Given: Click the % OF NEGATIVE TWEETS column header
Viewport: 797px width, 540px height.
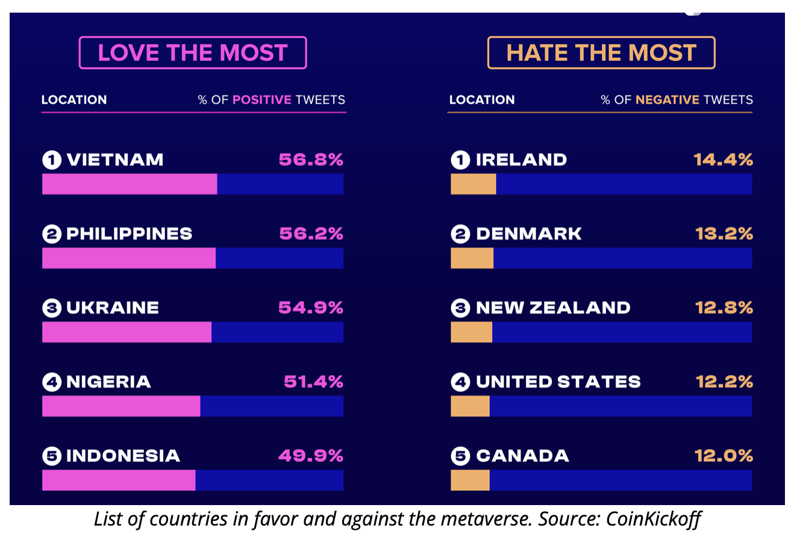Looking at the screenshot, I should pos(677,100).
